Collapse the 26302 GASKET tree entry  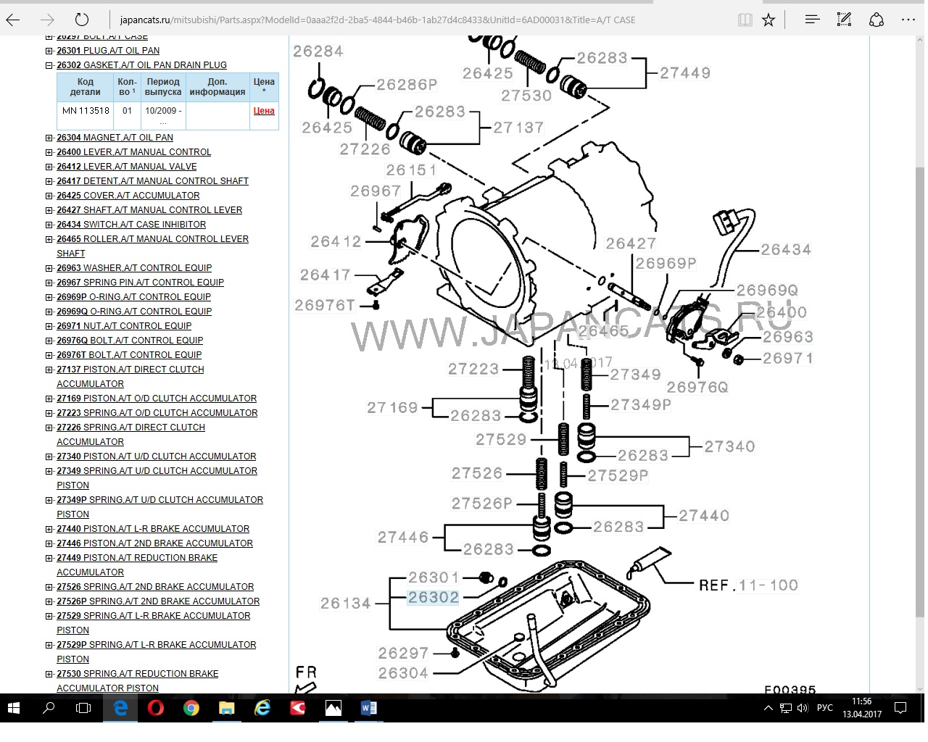[49, 65]
